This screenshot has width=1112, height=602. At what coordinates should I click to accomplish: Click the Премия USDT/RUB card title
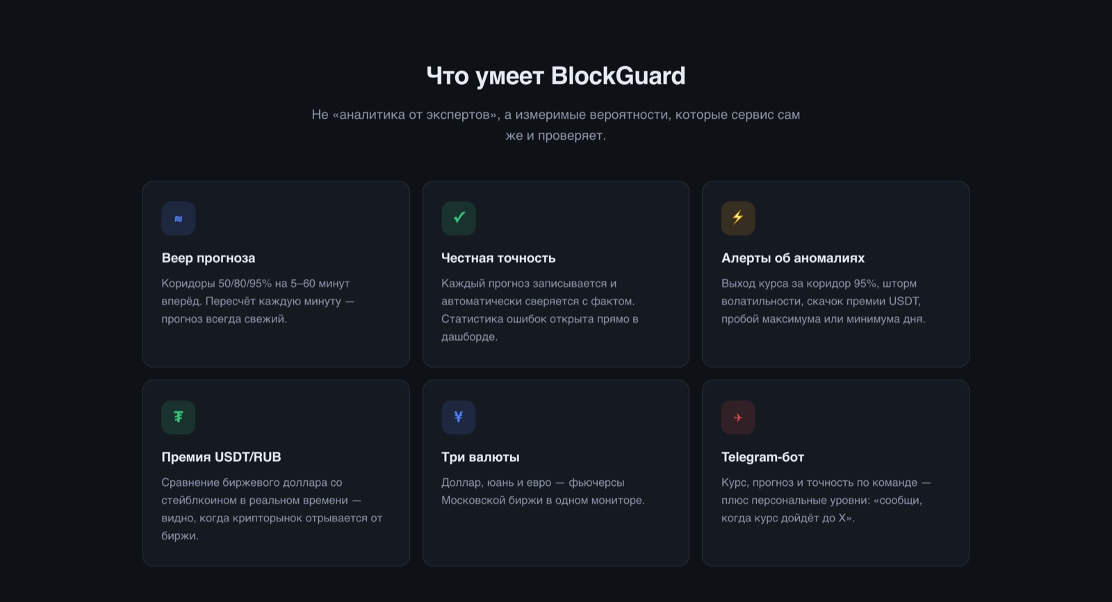(x=221, y=457)
